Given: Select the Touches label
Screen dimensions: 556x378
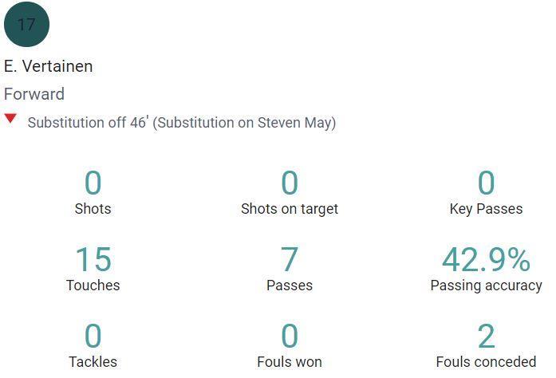Looking at the screenshot, I should click(x=93, y=285).
